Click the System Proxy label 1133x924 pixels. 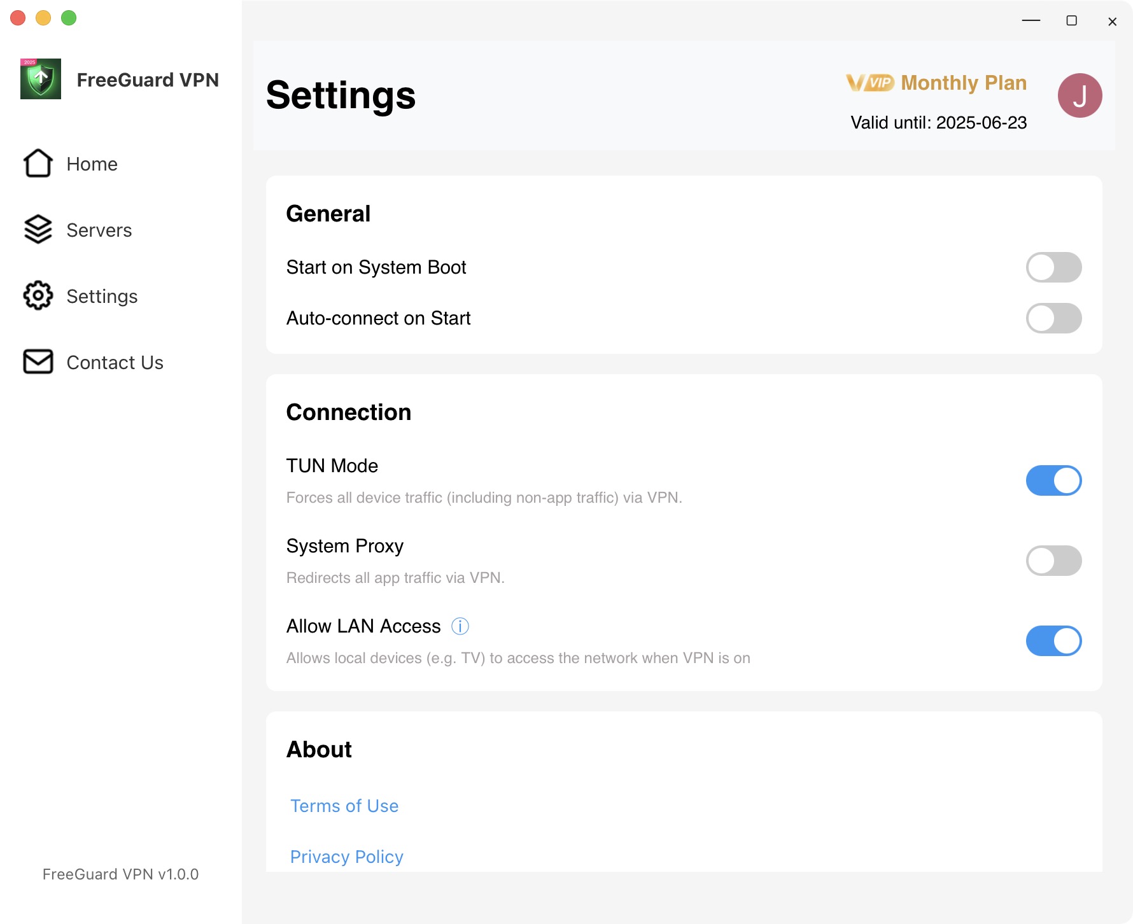click(345, 546)
